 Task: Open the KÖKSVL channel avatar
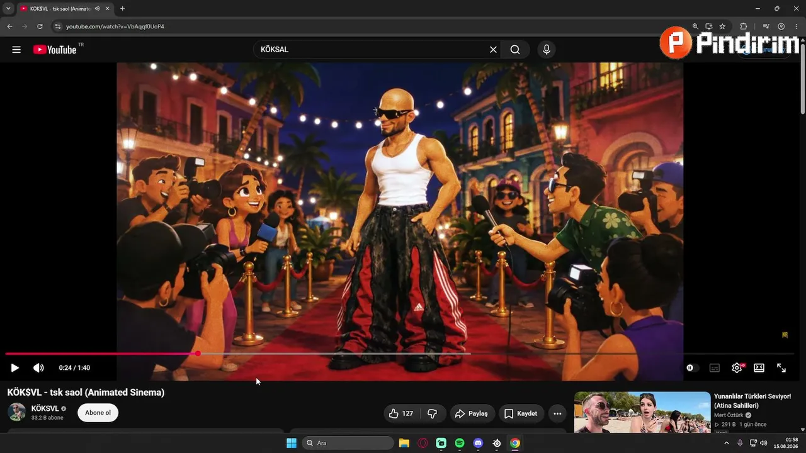pos(17,413)
